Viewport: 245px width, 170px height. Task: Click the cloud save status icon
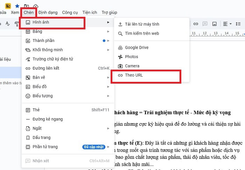(x=36, y=6)
